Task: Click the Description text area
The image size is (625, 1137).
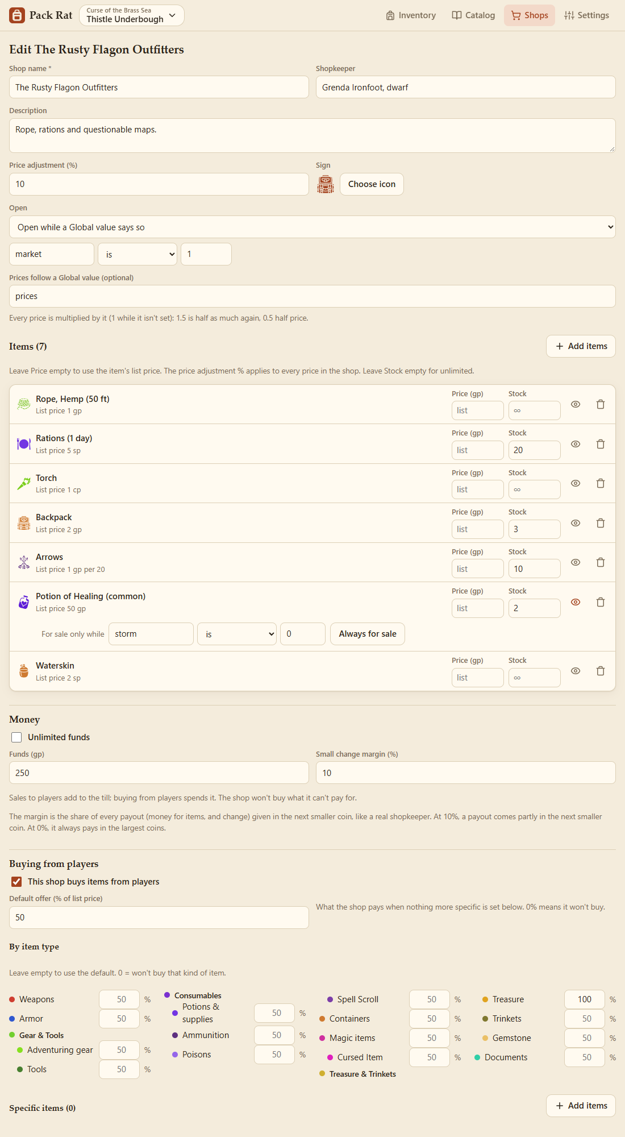Action: tap(312, 135)
